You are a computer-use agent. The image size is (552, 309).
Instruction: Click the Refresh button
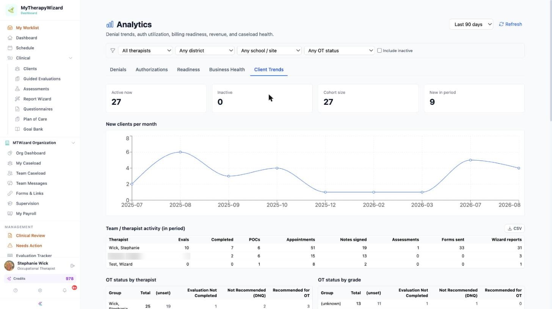point(510,24)
